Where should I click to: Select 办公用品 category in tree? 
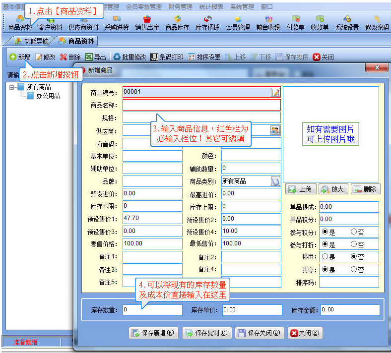(48, 96)
